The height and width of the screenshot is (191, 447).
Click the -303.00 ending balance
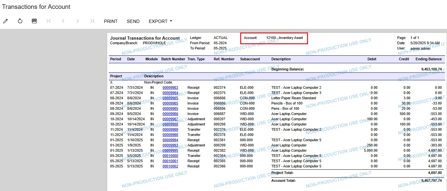click(x=436, y=145)
